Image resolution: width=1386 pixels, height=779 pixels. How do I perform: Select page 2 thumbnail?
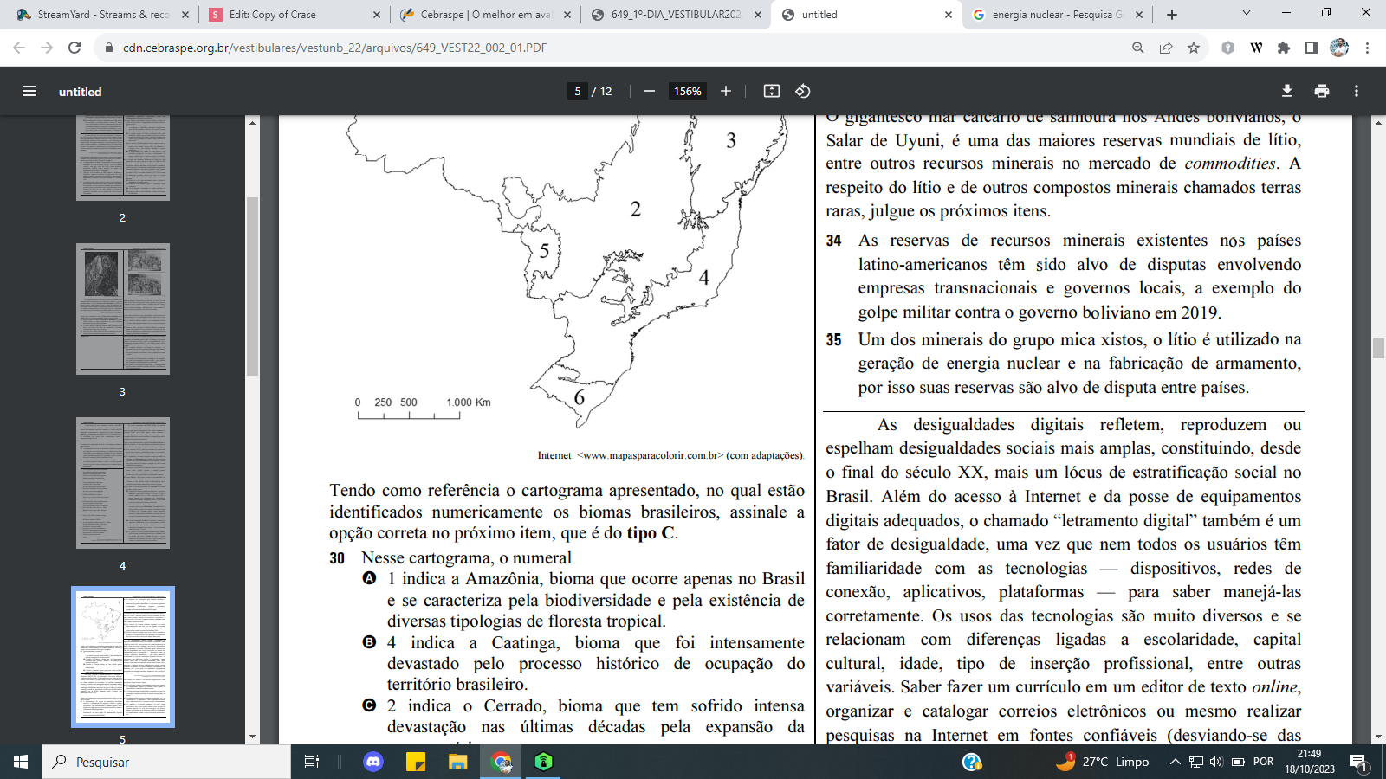click(123, 158)
